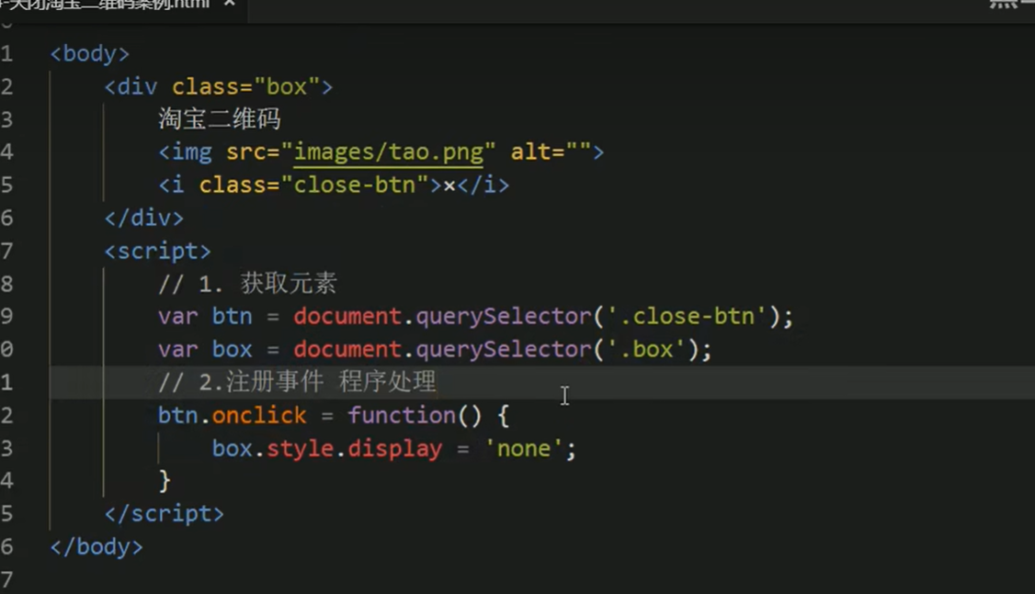The image size is (1035, 594).
Task: Click the onclick property
Action: [259, 415]
